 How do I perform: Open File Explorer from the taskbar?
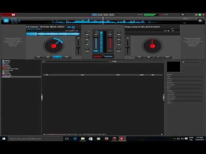(x=83, y=139)
